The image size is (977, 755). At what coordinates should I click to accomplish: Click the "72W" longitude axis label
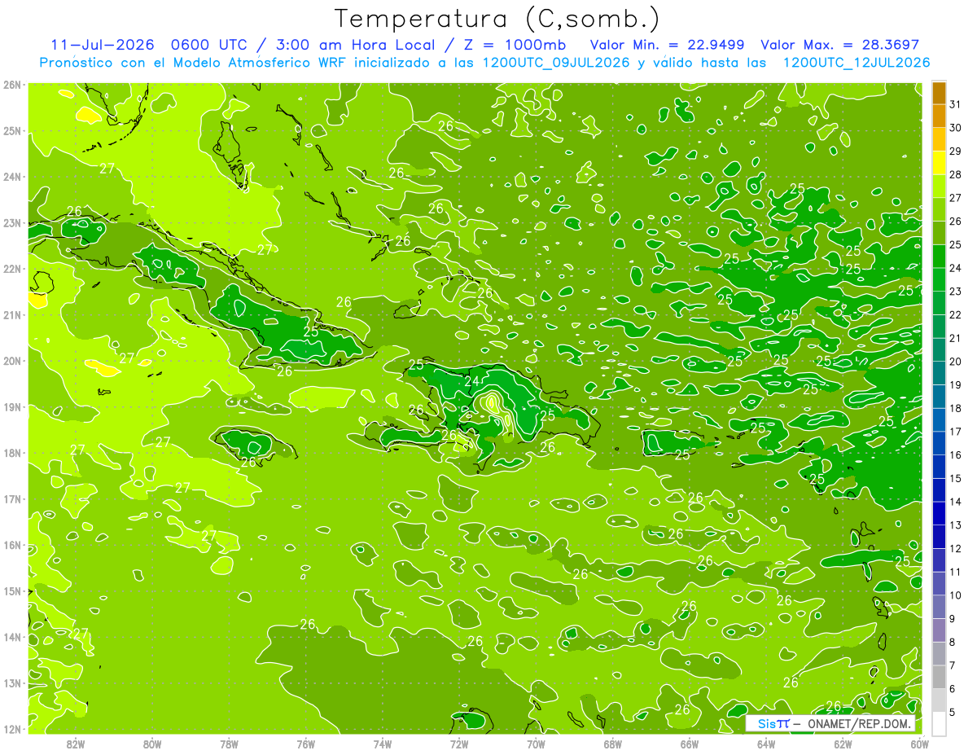tap(458, 744)
